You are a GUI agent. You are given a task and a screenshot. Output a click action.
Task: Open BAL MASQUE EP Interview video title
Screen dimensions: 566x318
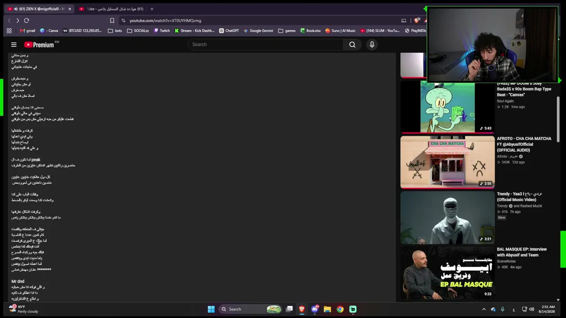(522, 252)
